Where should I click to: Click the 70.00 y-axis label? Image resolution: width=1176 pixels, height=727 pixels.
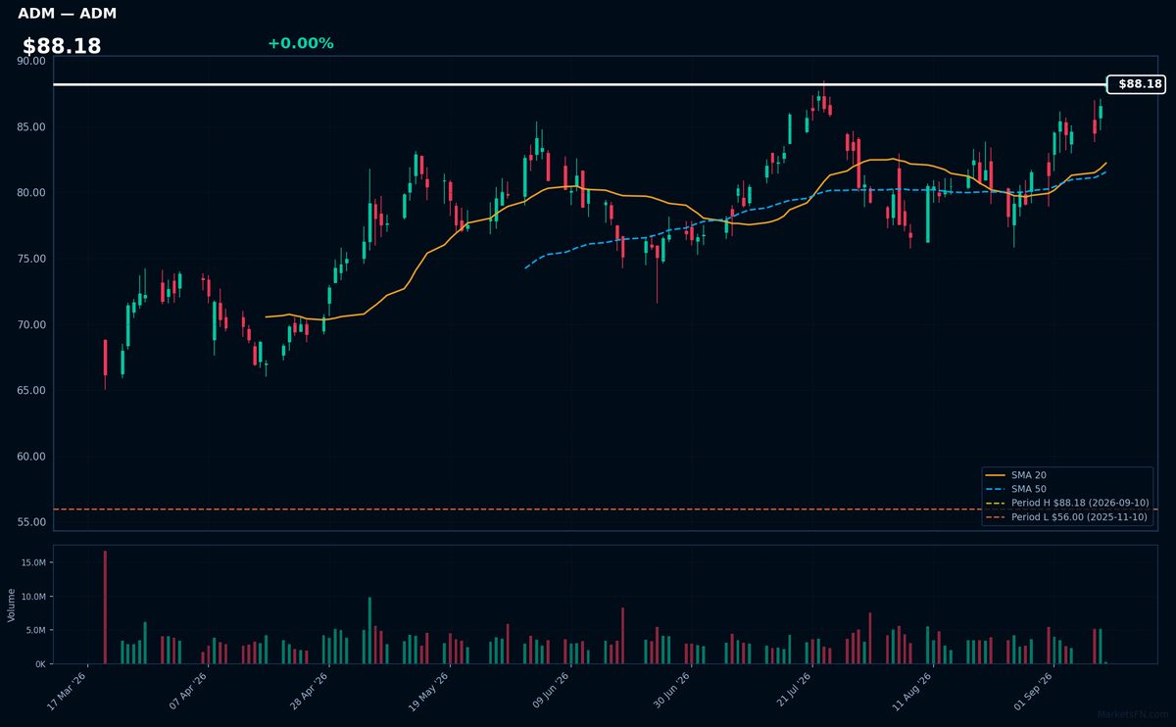[31, 324]
